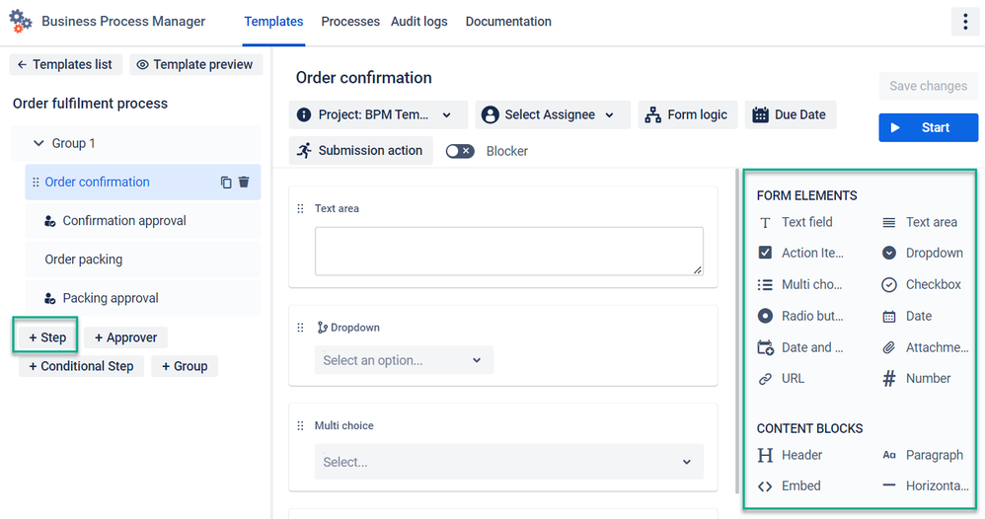This screenshot has height=519, width=985.
Task: Toggle the Blocker switch
Action: [460, 151]
